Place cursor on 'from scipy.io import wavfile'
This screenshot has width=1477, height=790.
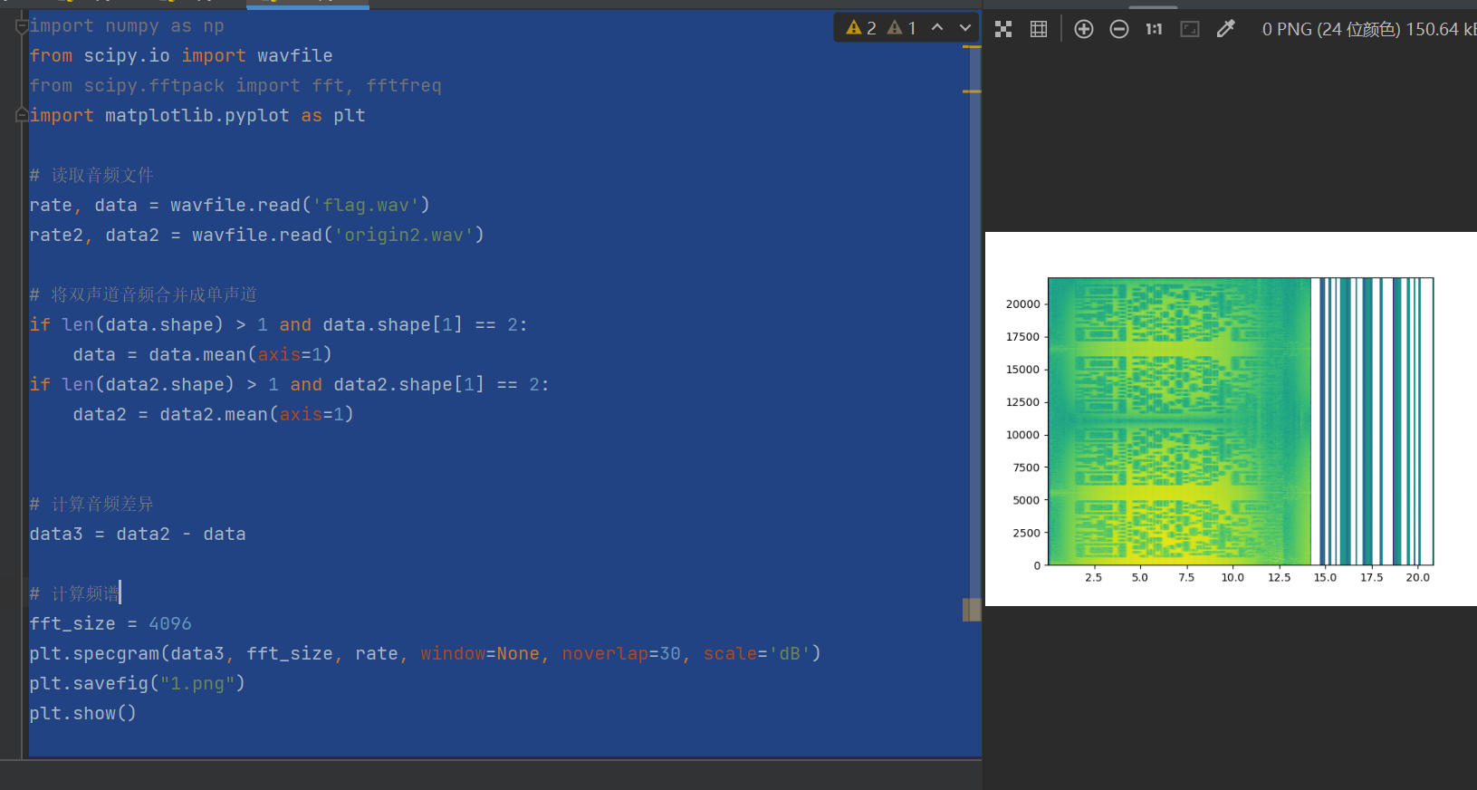(181, 56)
